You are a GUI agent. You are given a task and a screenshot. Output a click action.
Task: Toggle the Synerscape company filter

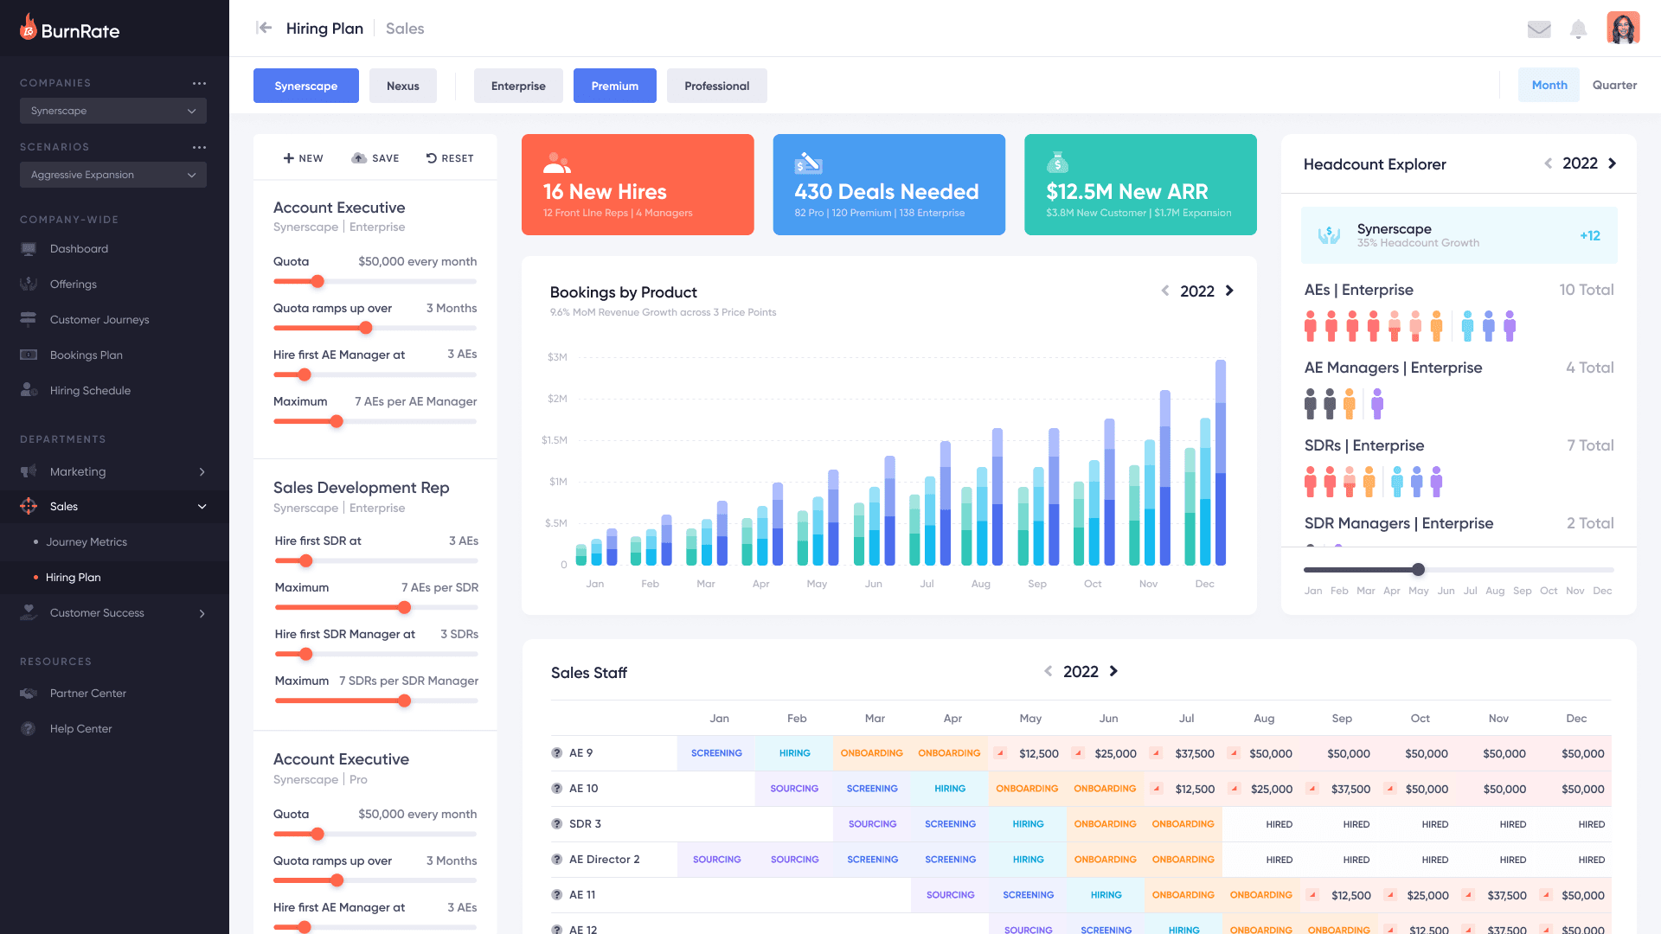(305, 86)
